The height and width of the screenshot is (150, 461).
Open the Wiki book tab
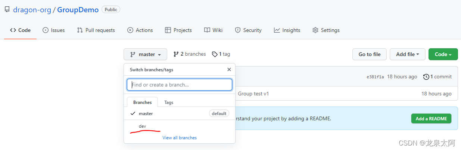point(214,30)
